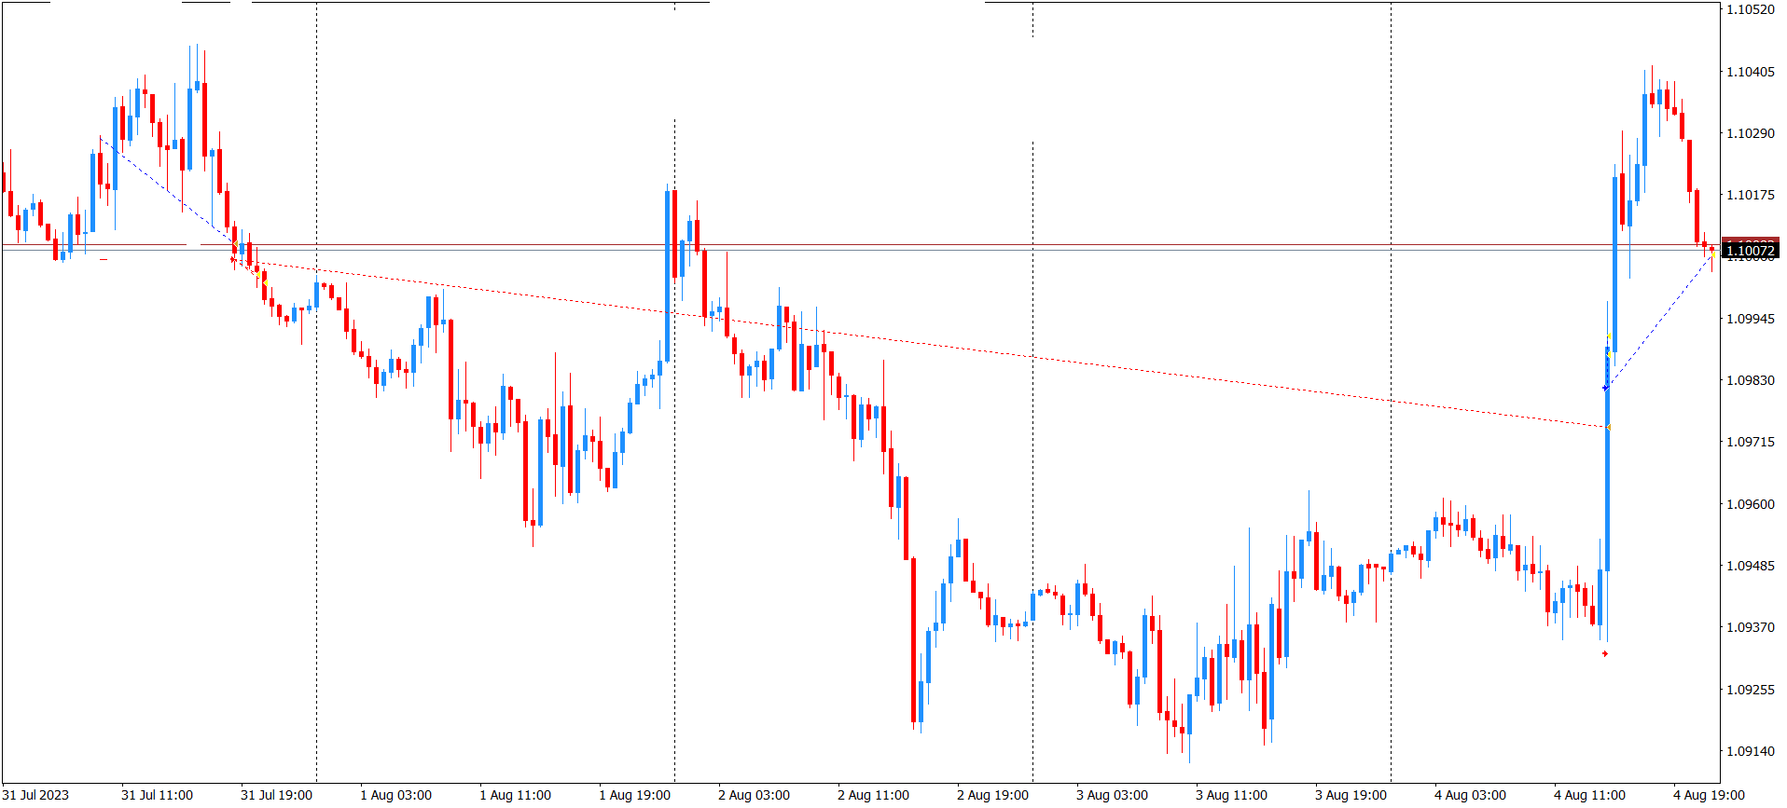The image size is (1787, 808).
Task: Click the 1.09830 price axis label
Action: 1751,380
